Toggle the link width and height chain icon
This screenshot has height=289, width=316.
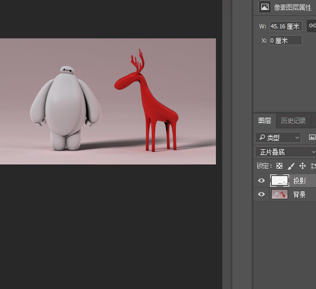312,26
